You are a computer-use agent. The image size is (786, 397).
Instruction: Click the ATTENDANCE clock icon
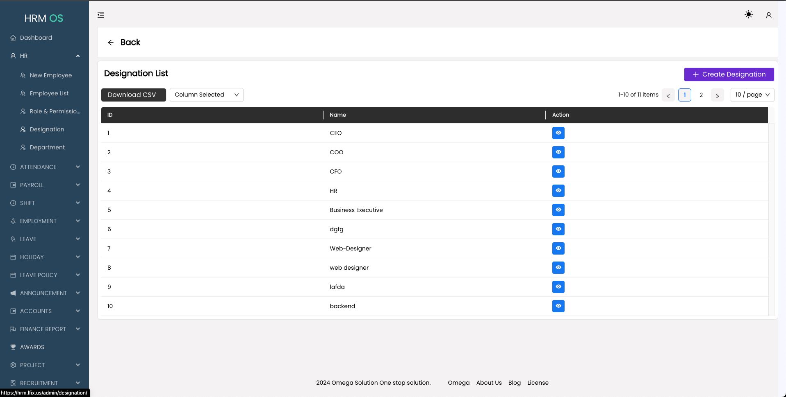pos(13,167)
